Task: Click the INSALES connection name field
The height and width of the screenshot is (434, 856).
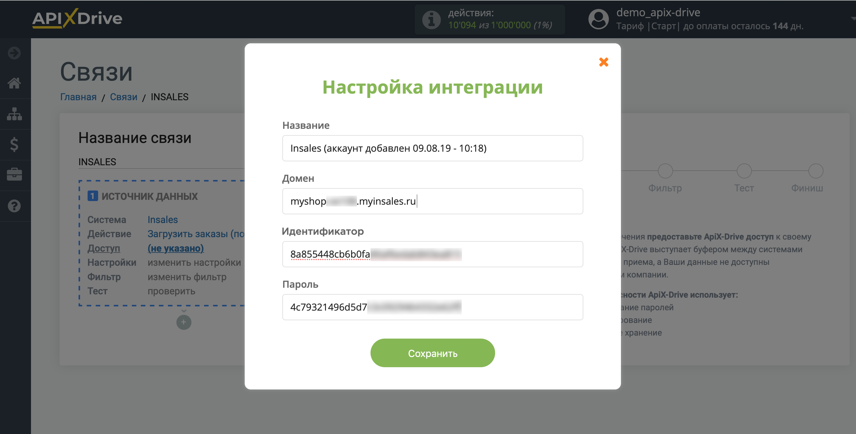Action: 162,162
